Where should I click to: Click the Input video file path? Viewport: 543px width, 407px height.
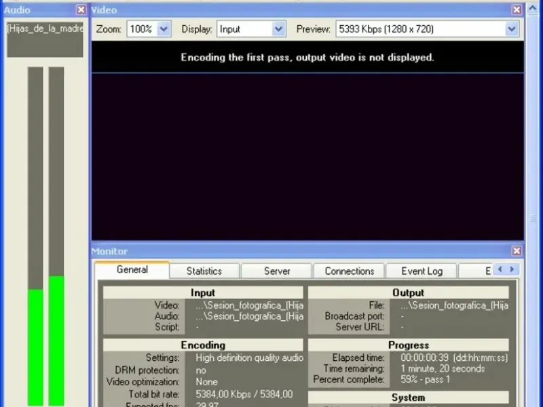click(249, 305)
